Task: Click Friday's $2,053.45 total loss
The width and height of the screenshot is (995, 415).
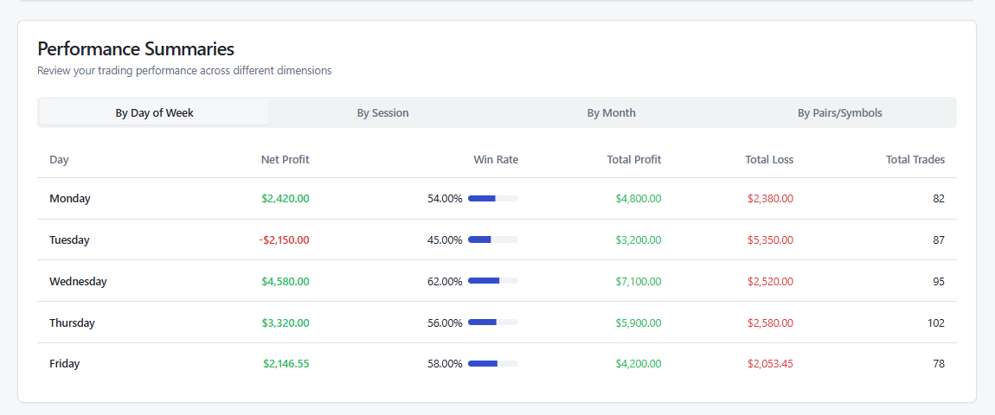Action: click(x=769, y=364)
